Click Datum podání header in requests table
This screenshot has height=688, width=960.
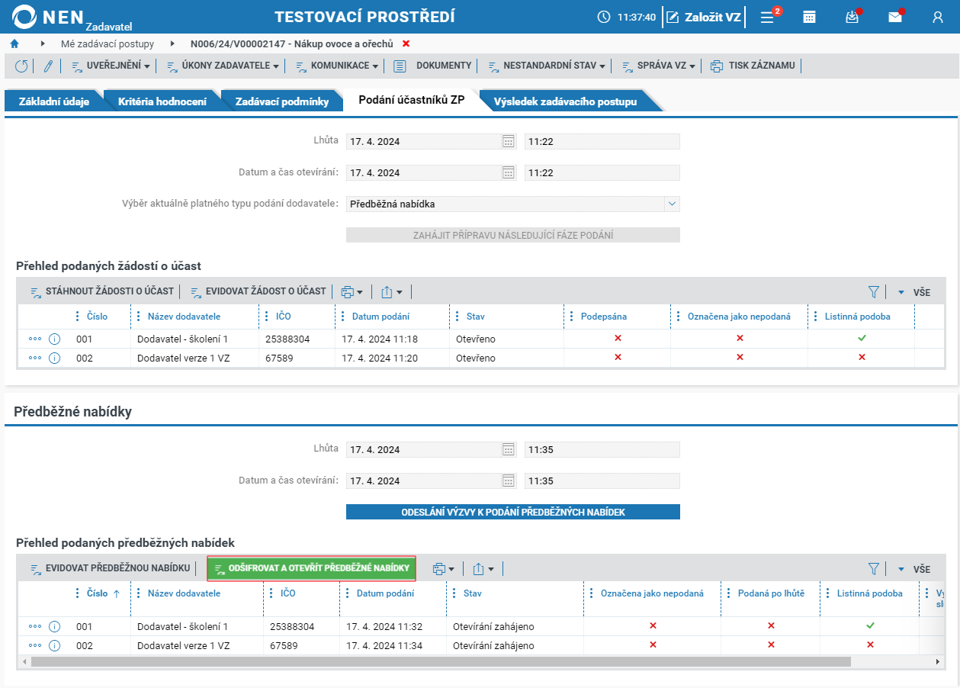coord(380,317)
